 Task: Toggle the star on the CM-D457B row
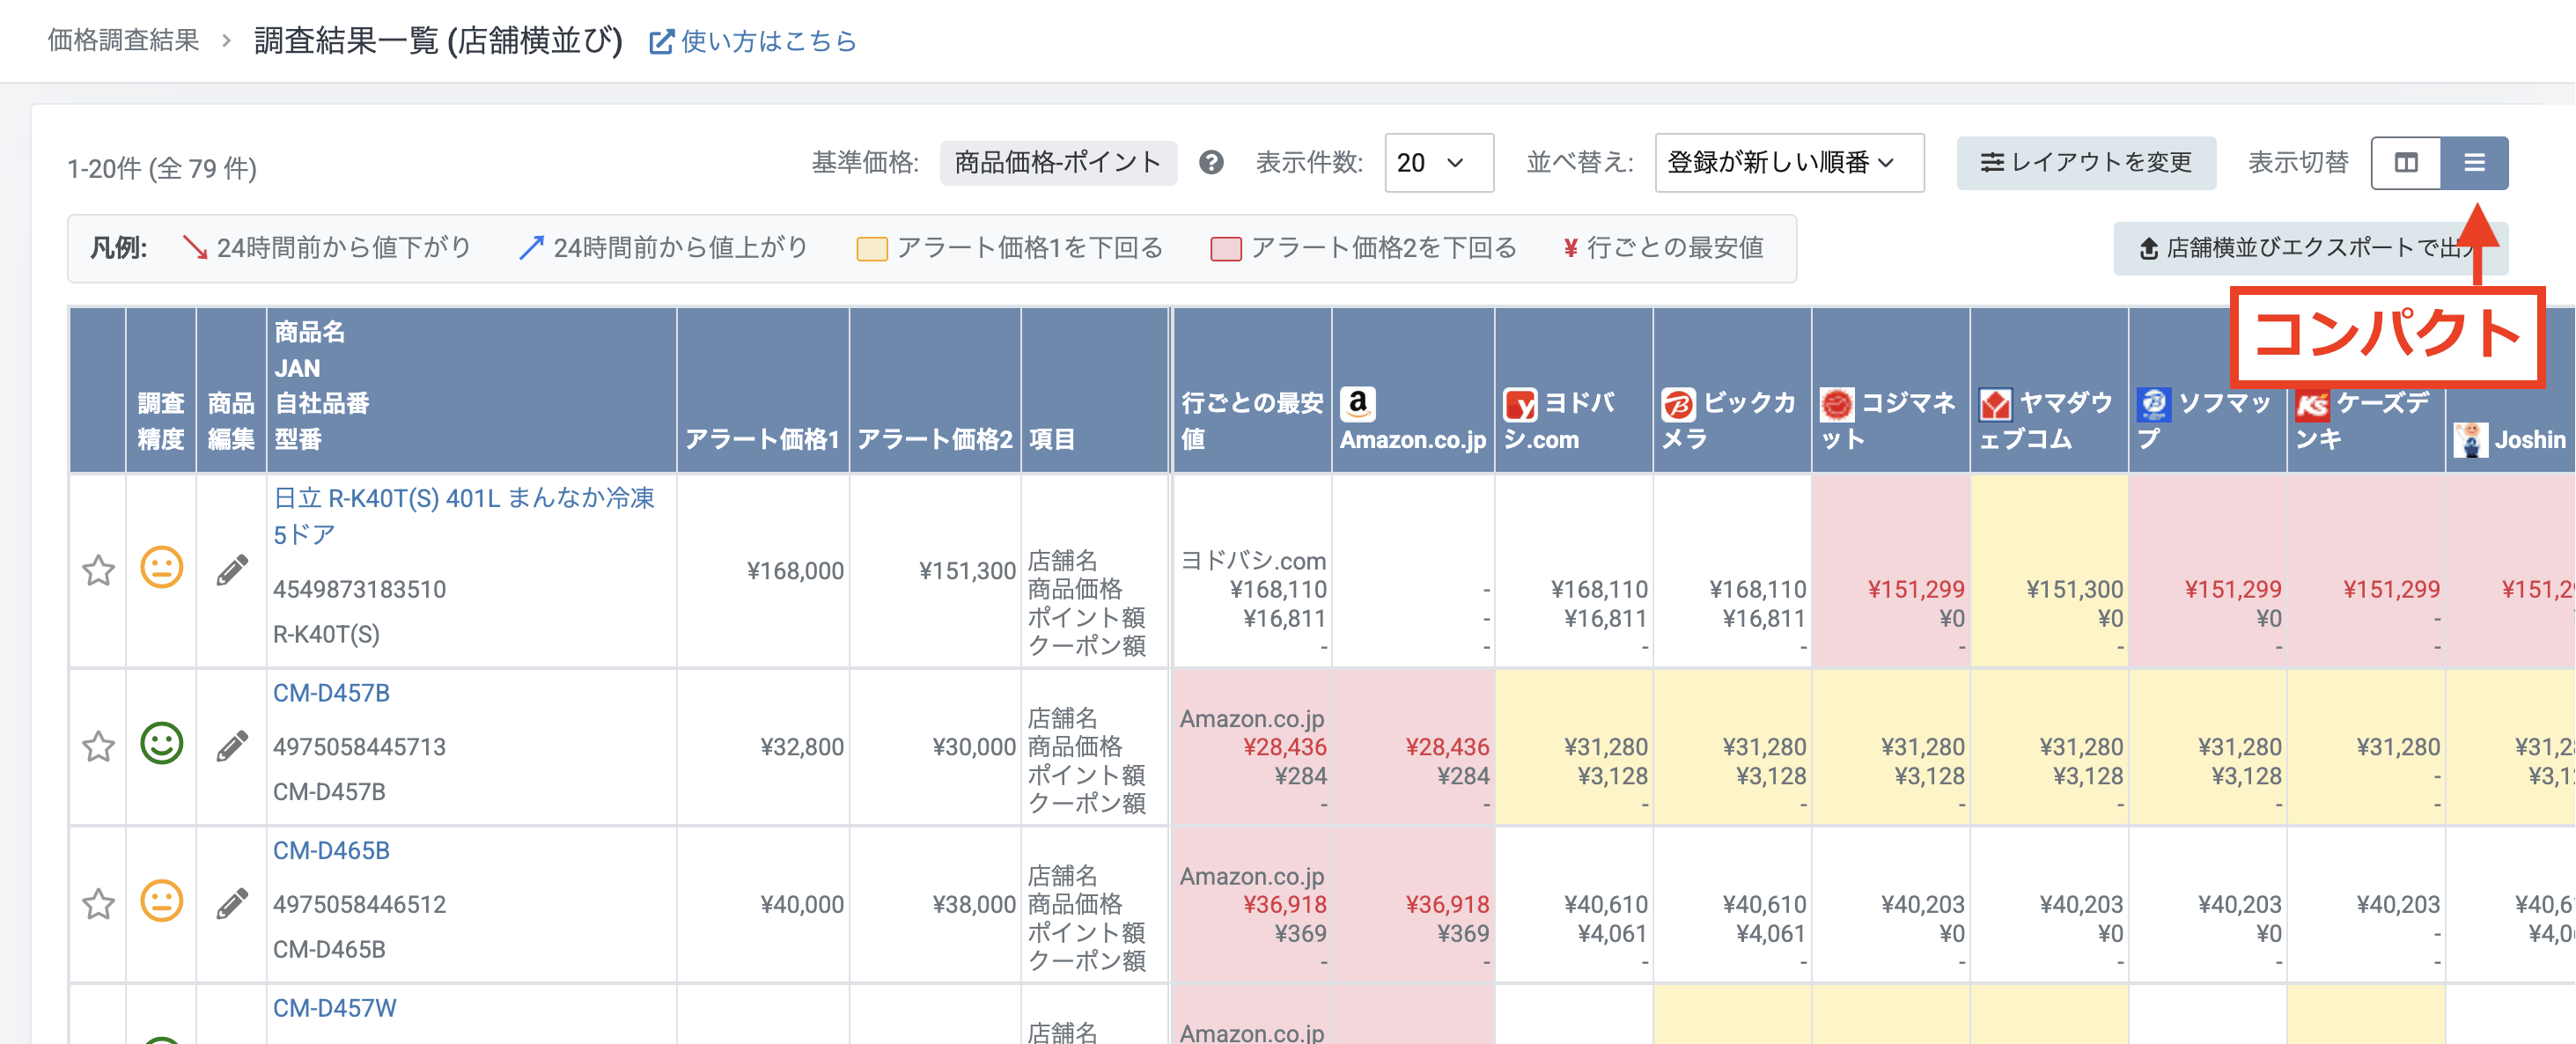[98, 746]
